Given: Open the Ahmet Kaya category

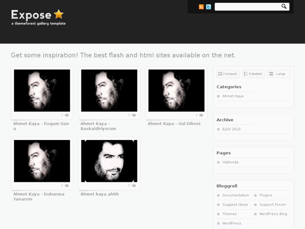Looking at the screenshot, I should (233, 96).
